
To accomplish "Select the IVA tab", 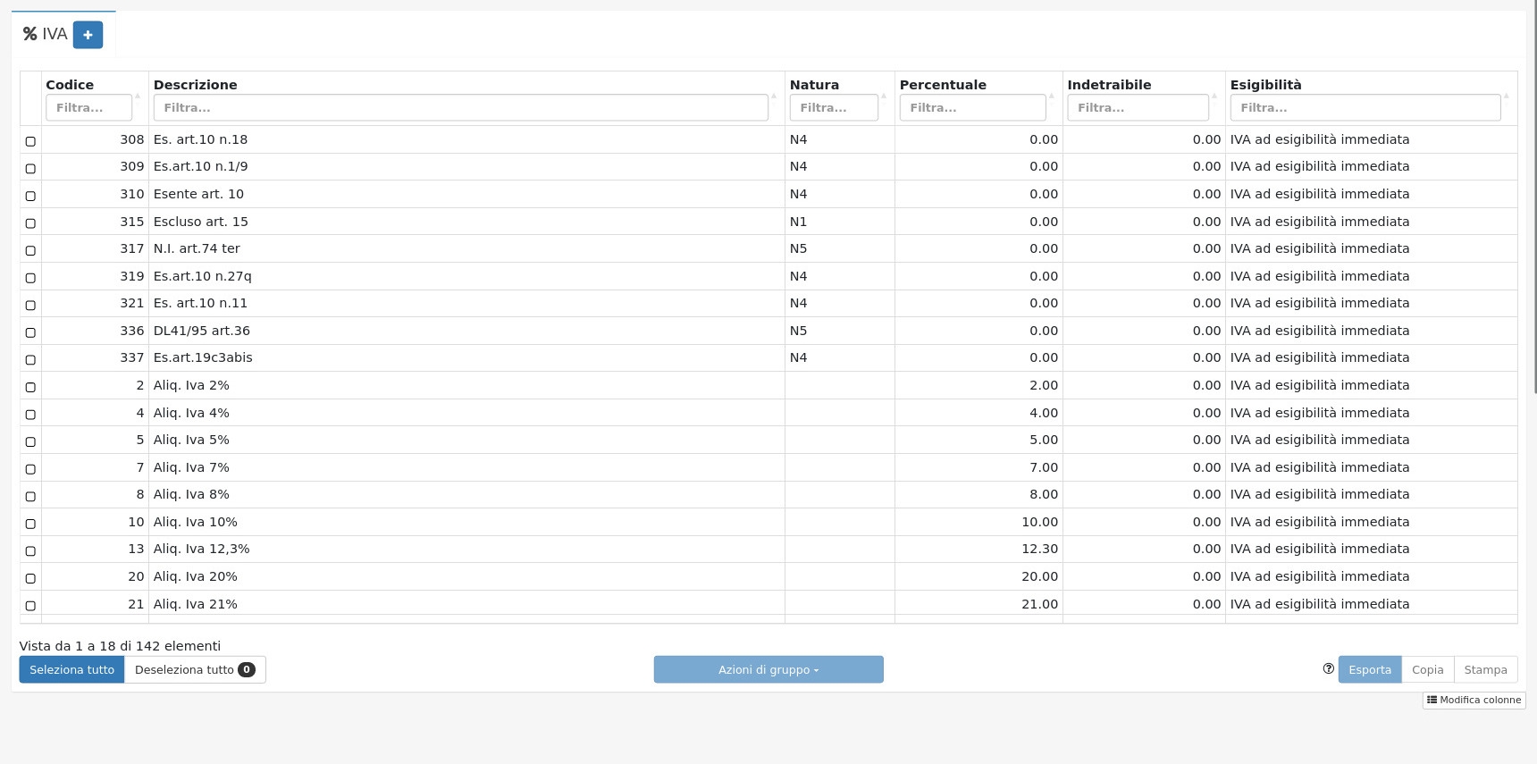I will [46, 34].
